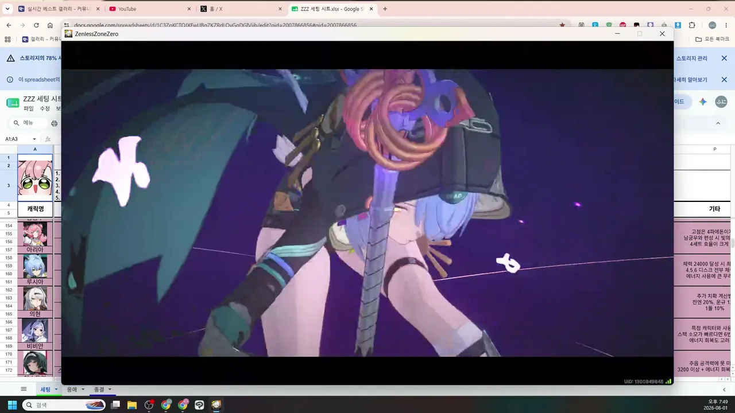This screenshot has width=735, height=413.
Task: Open File Explorer from the taskbar
Action: (132, 405)
